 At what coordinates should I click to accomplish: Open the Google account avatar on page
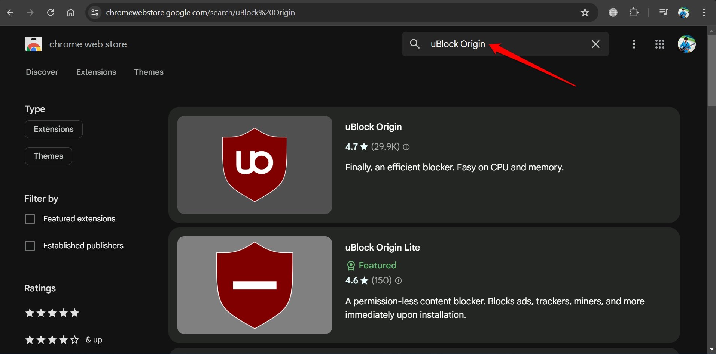tap(687, 44)
